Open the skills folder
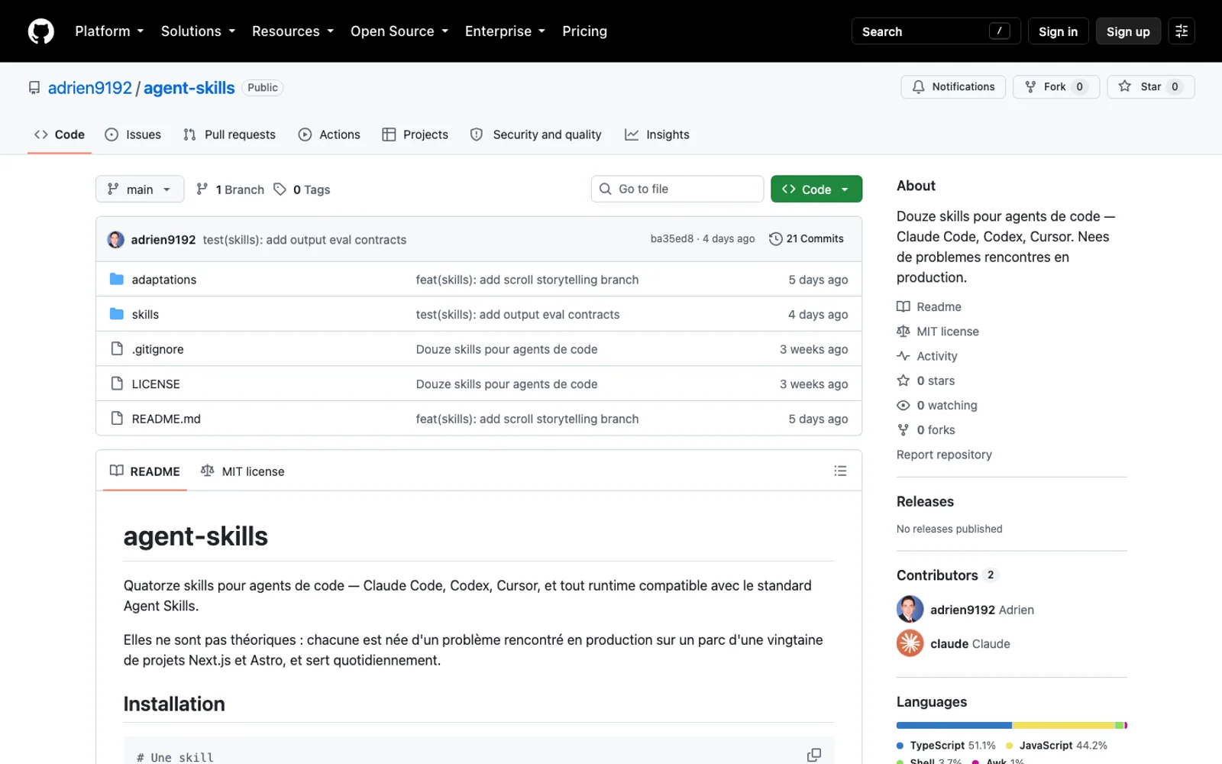 (145, 314)
